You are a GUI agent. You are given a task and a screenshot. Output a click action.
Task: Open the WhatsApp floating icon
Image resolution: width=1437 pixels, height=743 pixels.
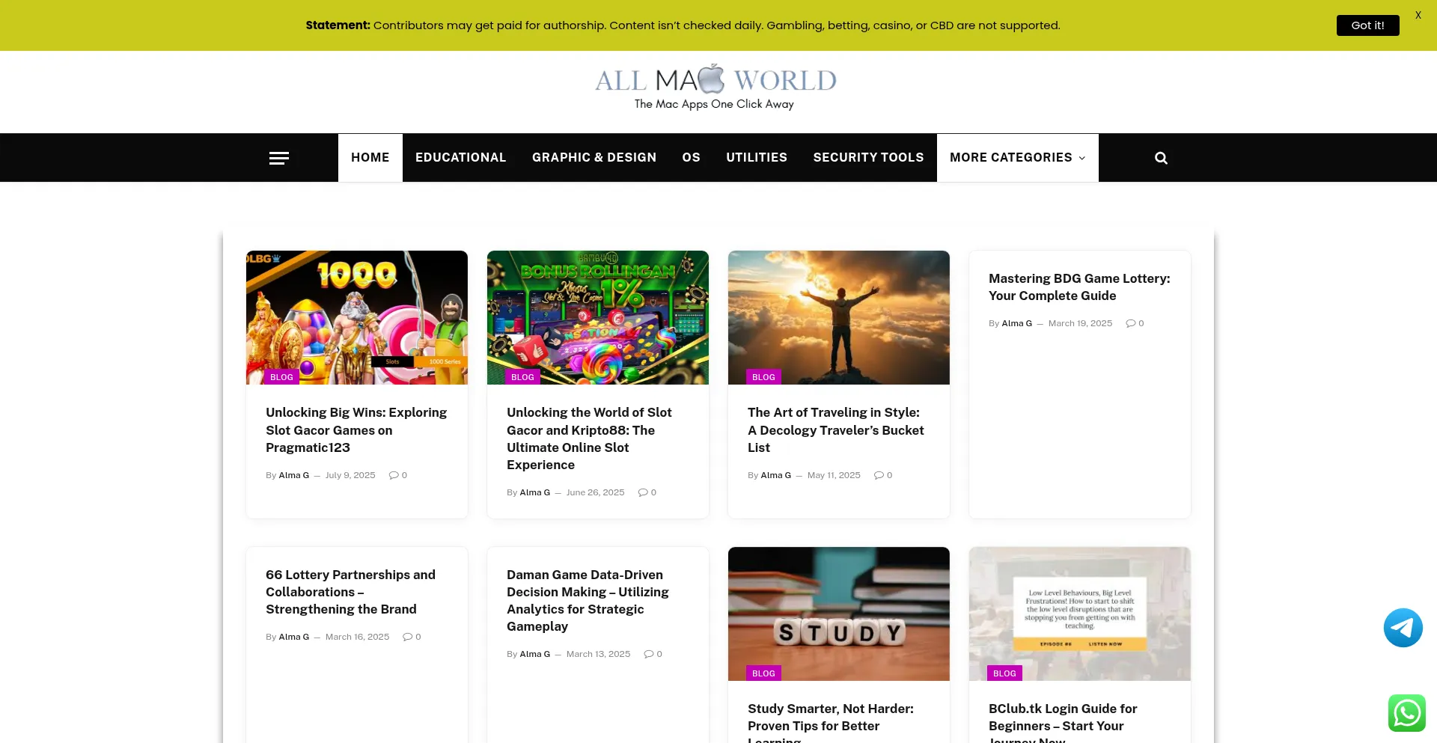pos(1407,713)
